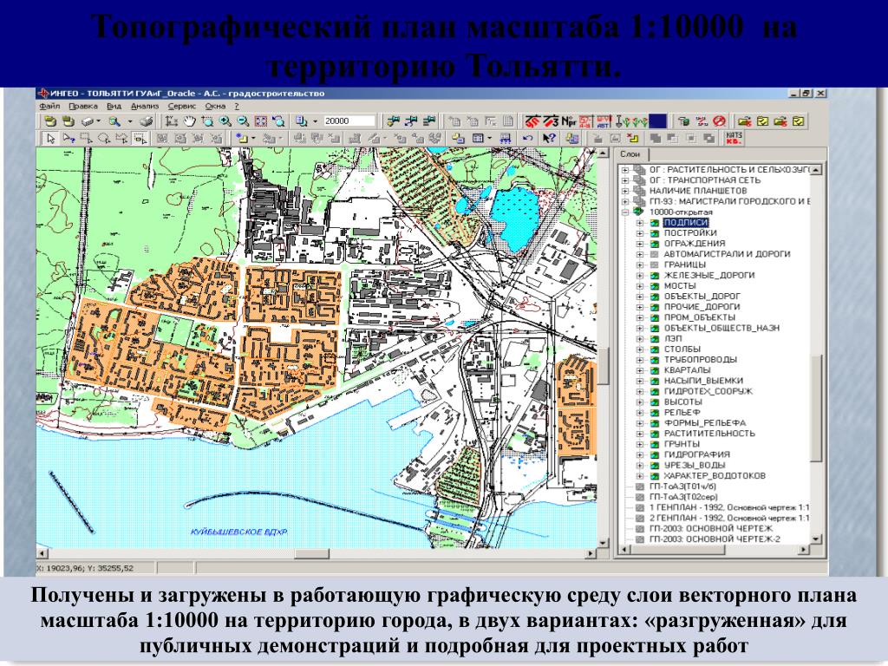Click the printer icon in toolbar

[147, 121]
